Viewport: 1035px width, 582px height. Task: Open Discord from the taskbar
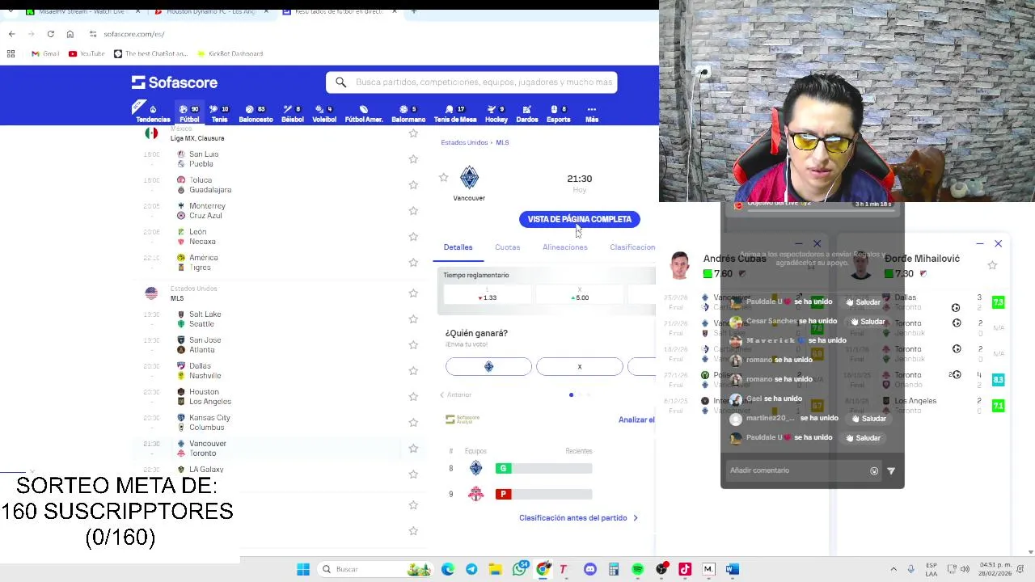point(590,569)
